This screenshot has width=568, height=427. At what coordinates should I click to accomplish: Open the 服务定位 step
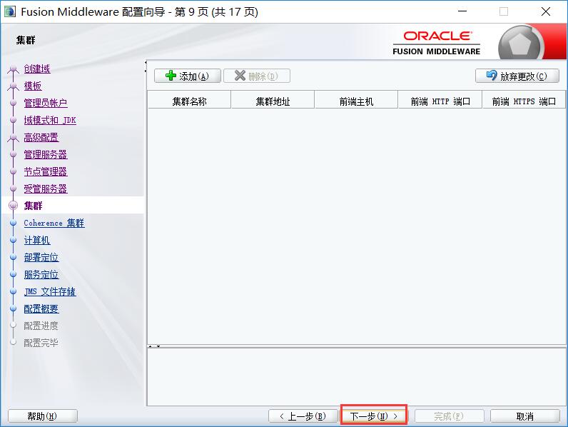[x=41, y=274]
